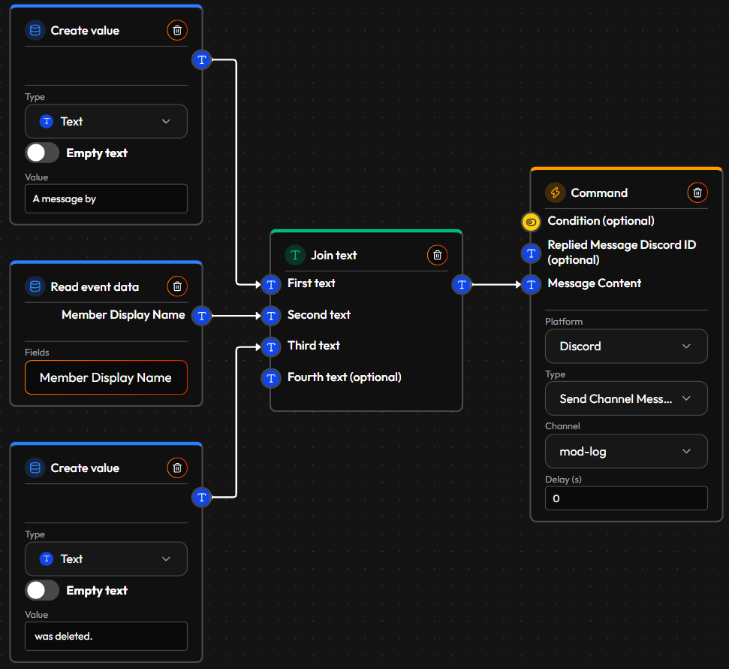Click the 'was deleted.' value field
This screenshot has width=729, height=669.
106,636
